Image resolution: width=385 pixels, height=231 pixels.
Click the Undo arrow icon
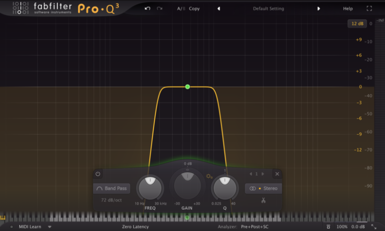(x=147, y=8)
